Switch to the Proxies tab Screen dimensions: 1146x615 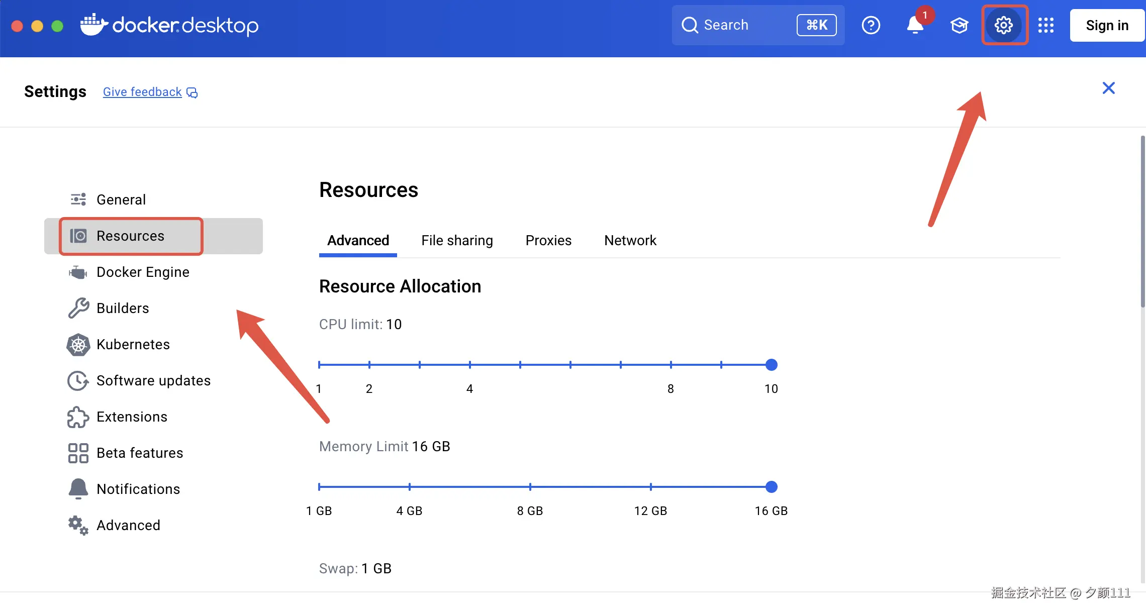tap(548, 241)
